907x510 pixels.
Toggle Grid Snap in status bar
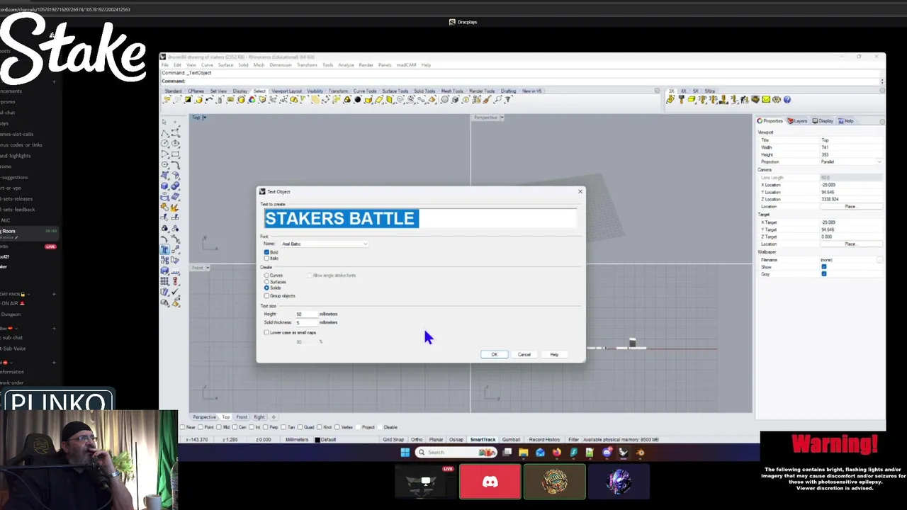coord(393,440)
